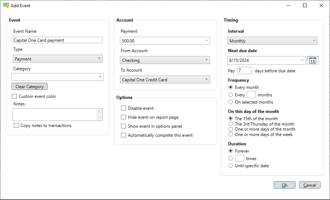
Task: Click the days before due date field
Action: point(244,71)
